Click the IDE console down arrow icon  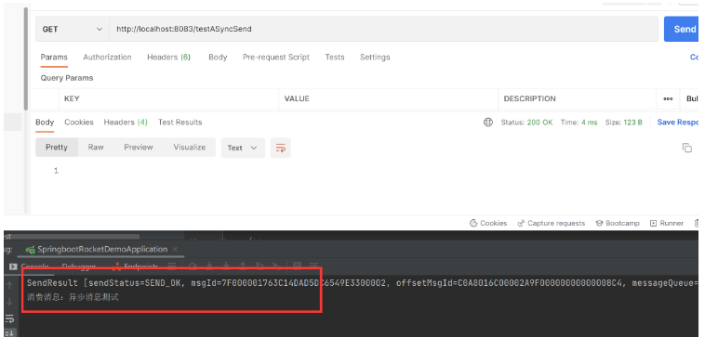coord(9,302)
